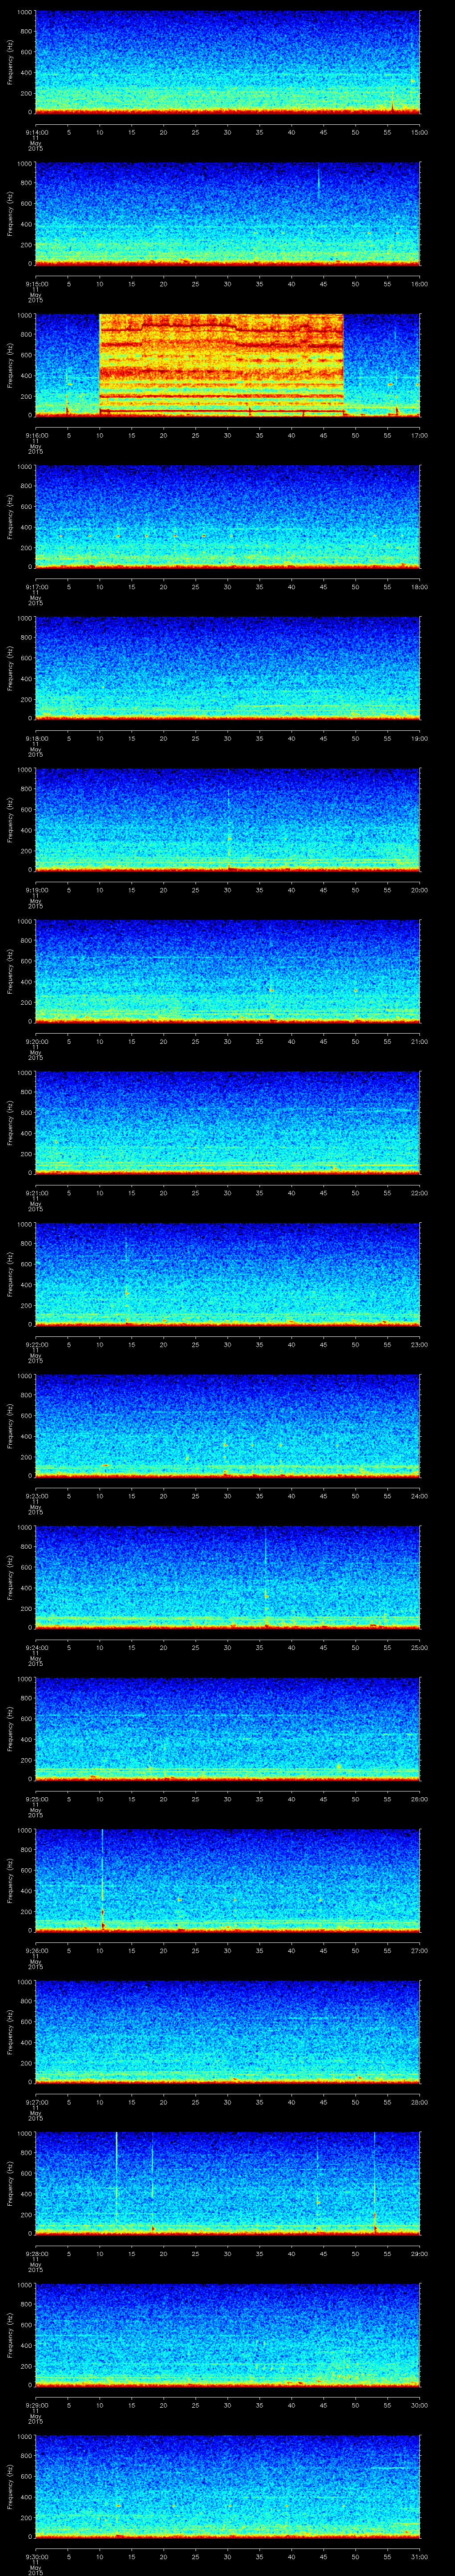Click the '23:00' end label on the time axis
The width and height of the screenshot is (455, 2576).
[x=420, y=1344]
